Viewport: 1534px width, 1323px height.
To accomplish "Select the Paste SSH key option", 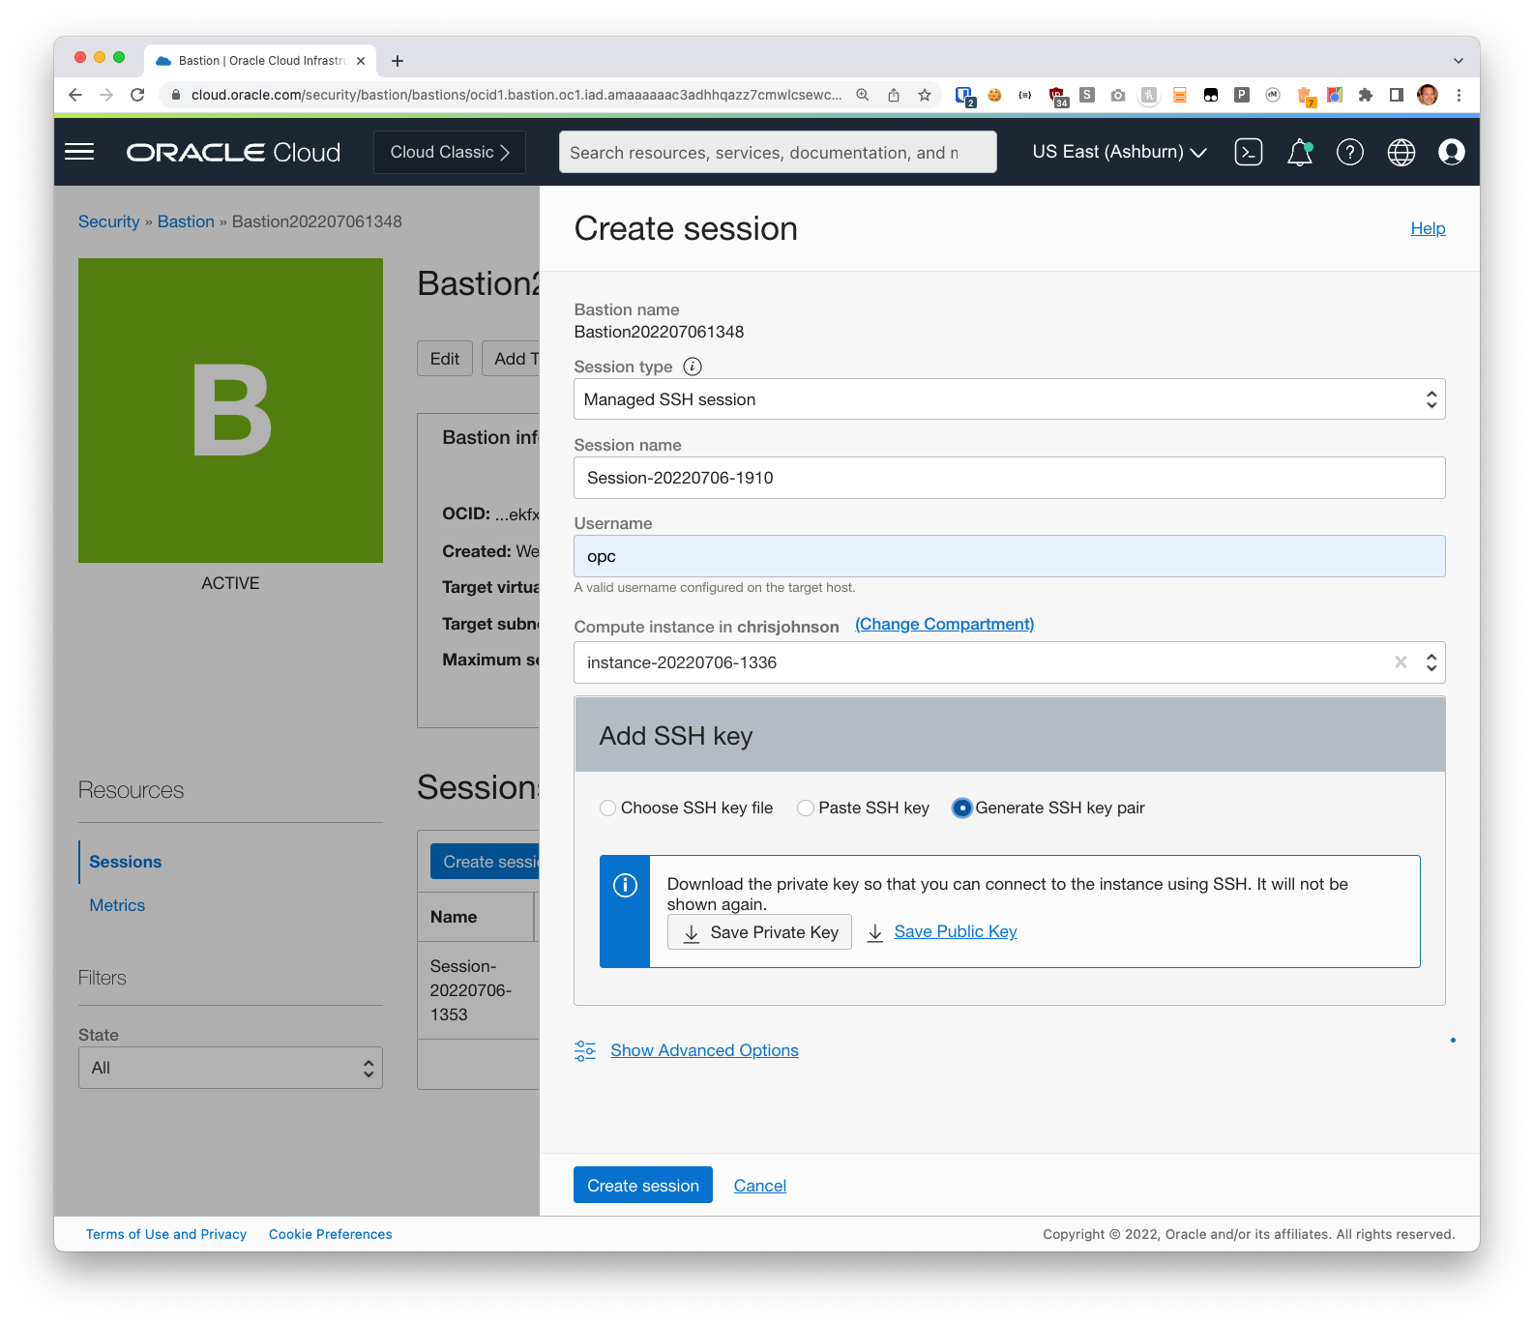I will [x=806, y=808].
